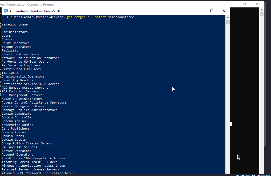
Task: Select the 'Remote Management Users' line
Action: 23,106
